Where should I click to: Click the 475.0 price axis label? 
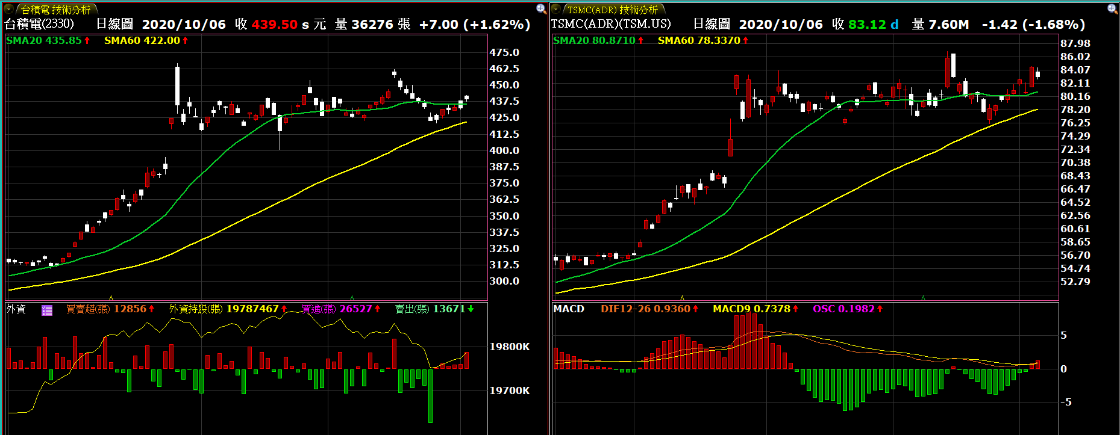pos(504,53)
